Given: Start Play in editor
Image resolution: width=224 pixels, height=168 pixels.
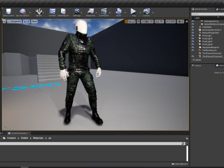Looking at the screenshot, I should click(x=133, y=13).
